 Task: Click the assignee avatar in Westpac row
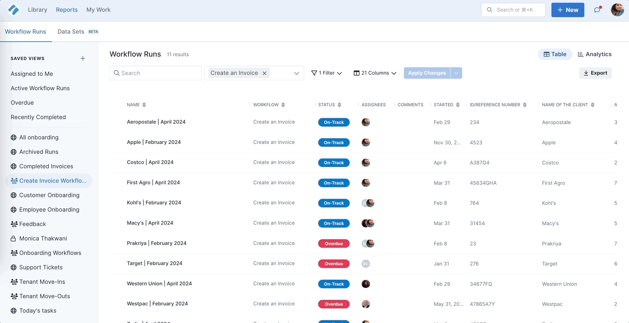(x=366, y=304)
